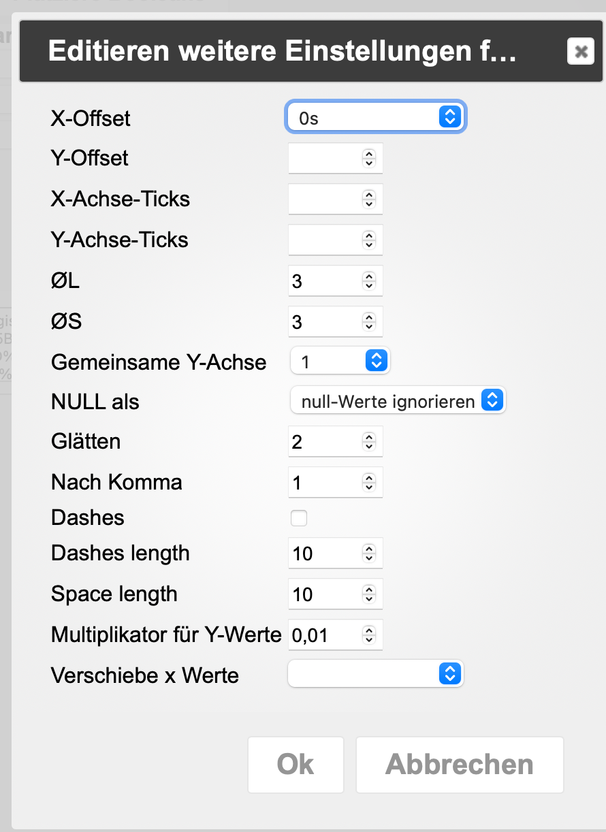Viewport: 606px width, 832px height.
Task: Click the Y-Achse-Ticks stepper arrows
Action: click(369, 240)
